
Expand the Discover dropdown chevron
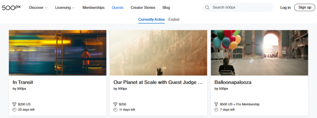pyautogui.click(x=46, y=8)
